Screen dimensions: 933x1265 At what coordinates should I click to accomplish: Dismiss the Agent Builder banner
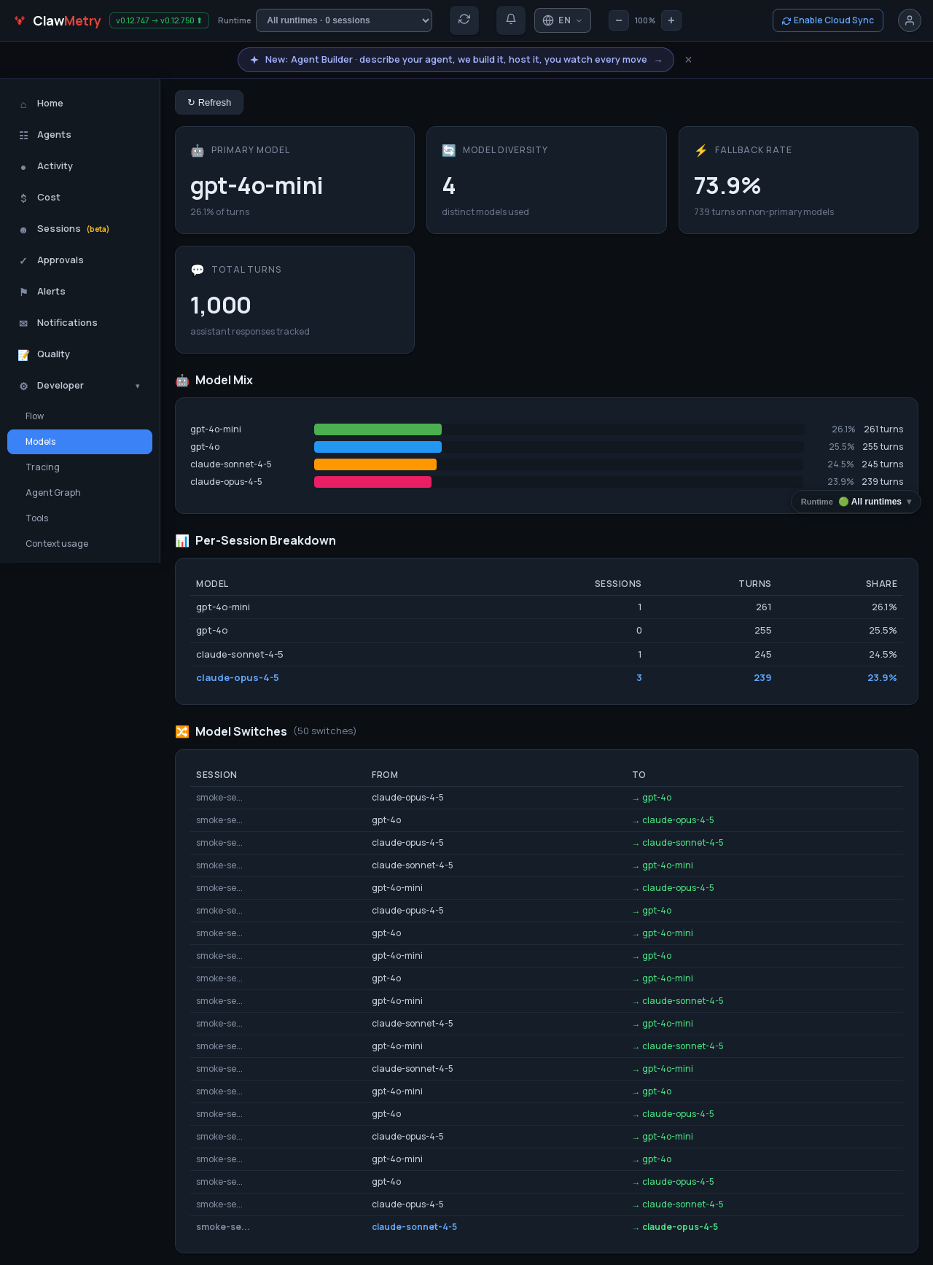[x=688, y=60]
